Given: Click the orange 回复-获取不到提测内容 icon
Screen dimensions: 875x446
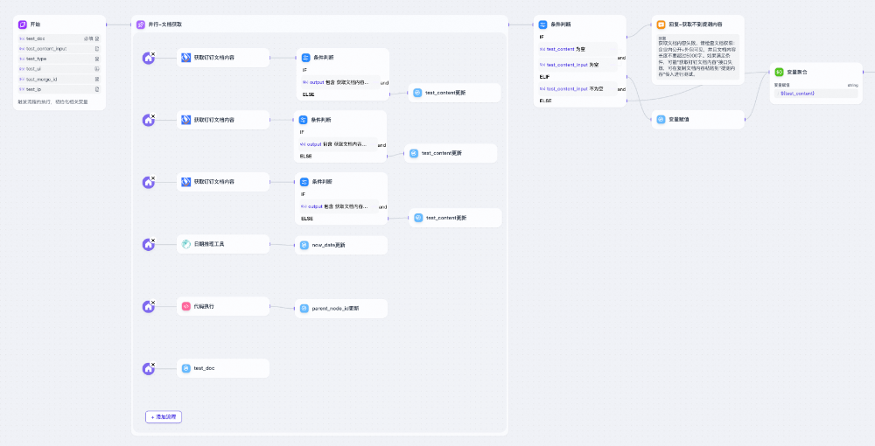Looking at the screenshot, I should coord(661,24).
